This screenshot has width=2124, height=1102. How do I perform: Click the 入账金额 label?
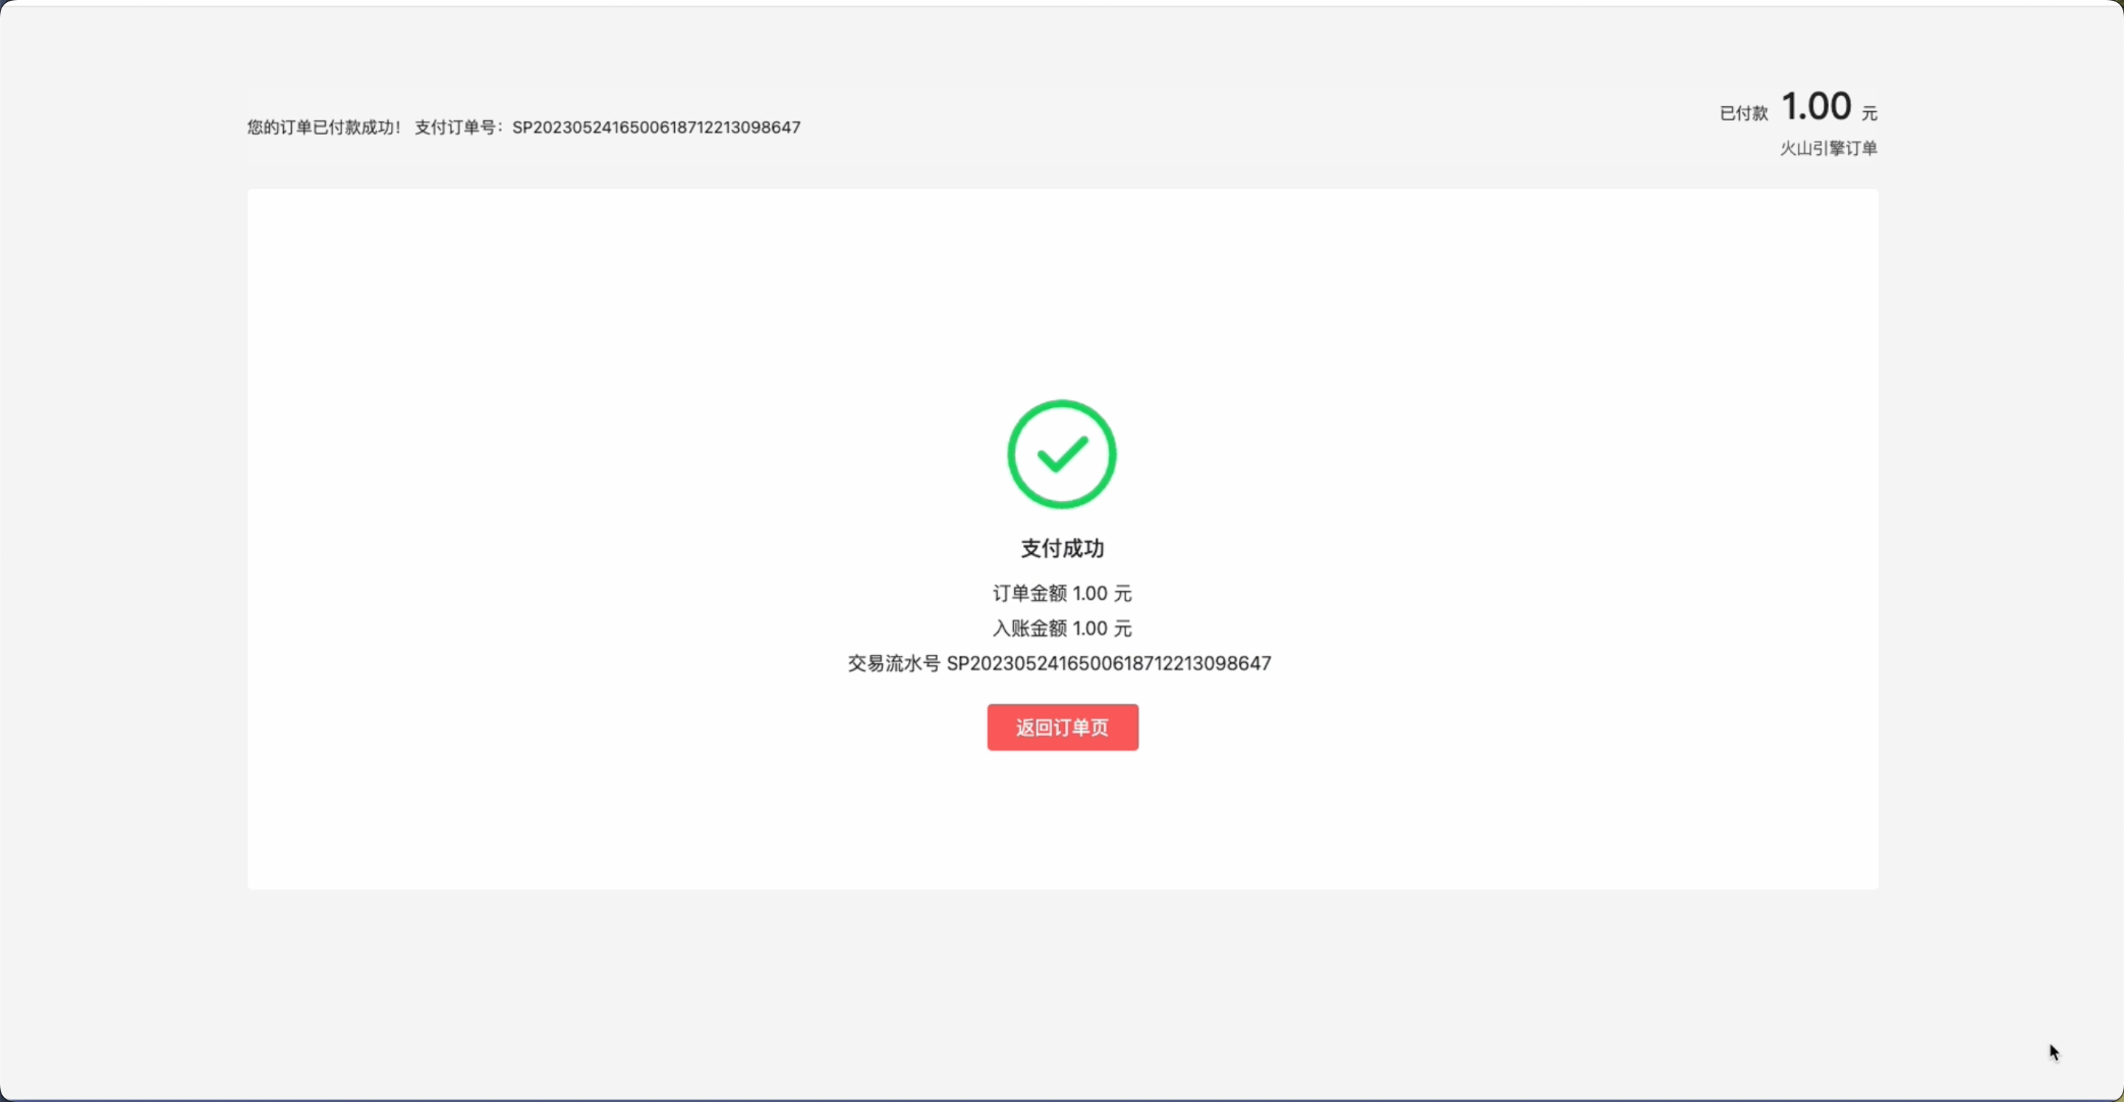click(x=1030, y=628)
